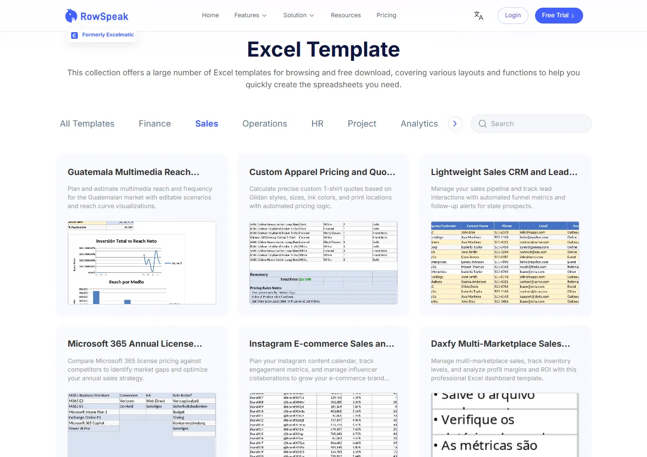Click the search magnifier icon
The image size is (647, 457).
click(x=482, y=124)
